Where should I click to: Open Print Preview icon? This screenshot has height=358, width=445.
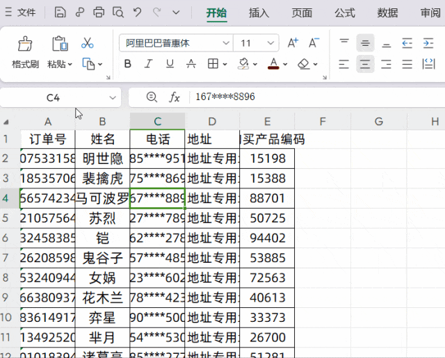(118, 13)
